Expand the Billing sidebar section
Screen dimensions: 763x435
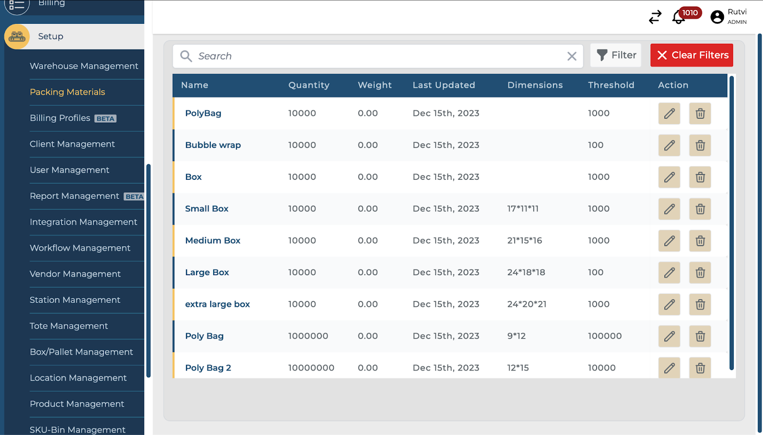[x=52, y=4]
